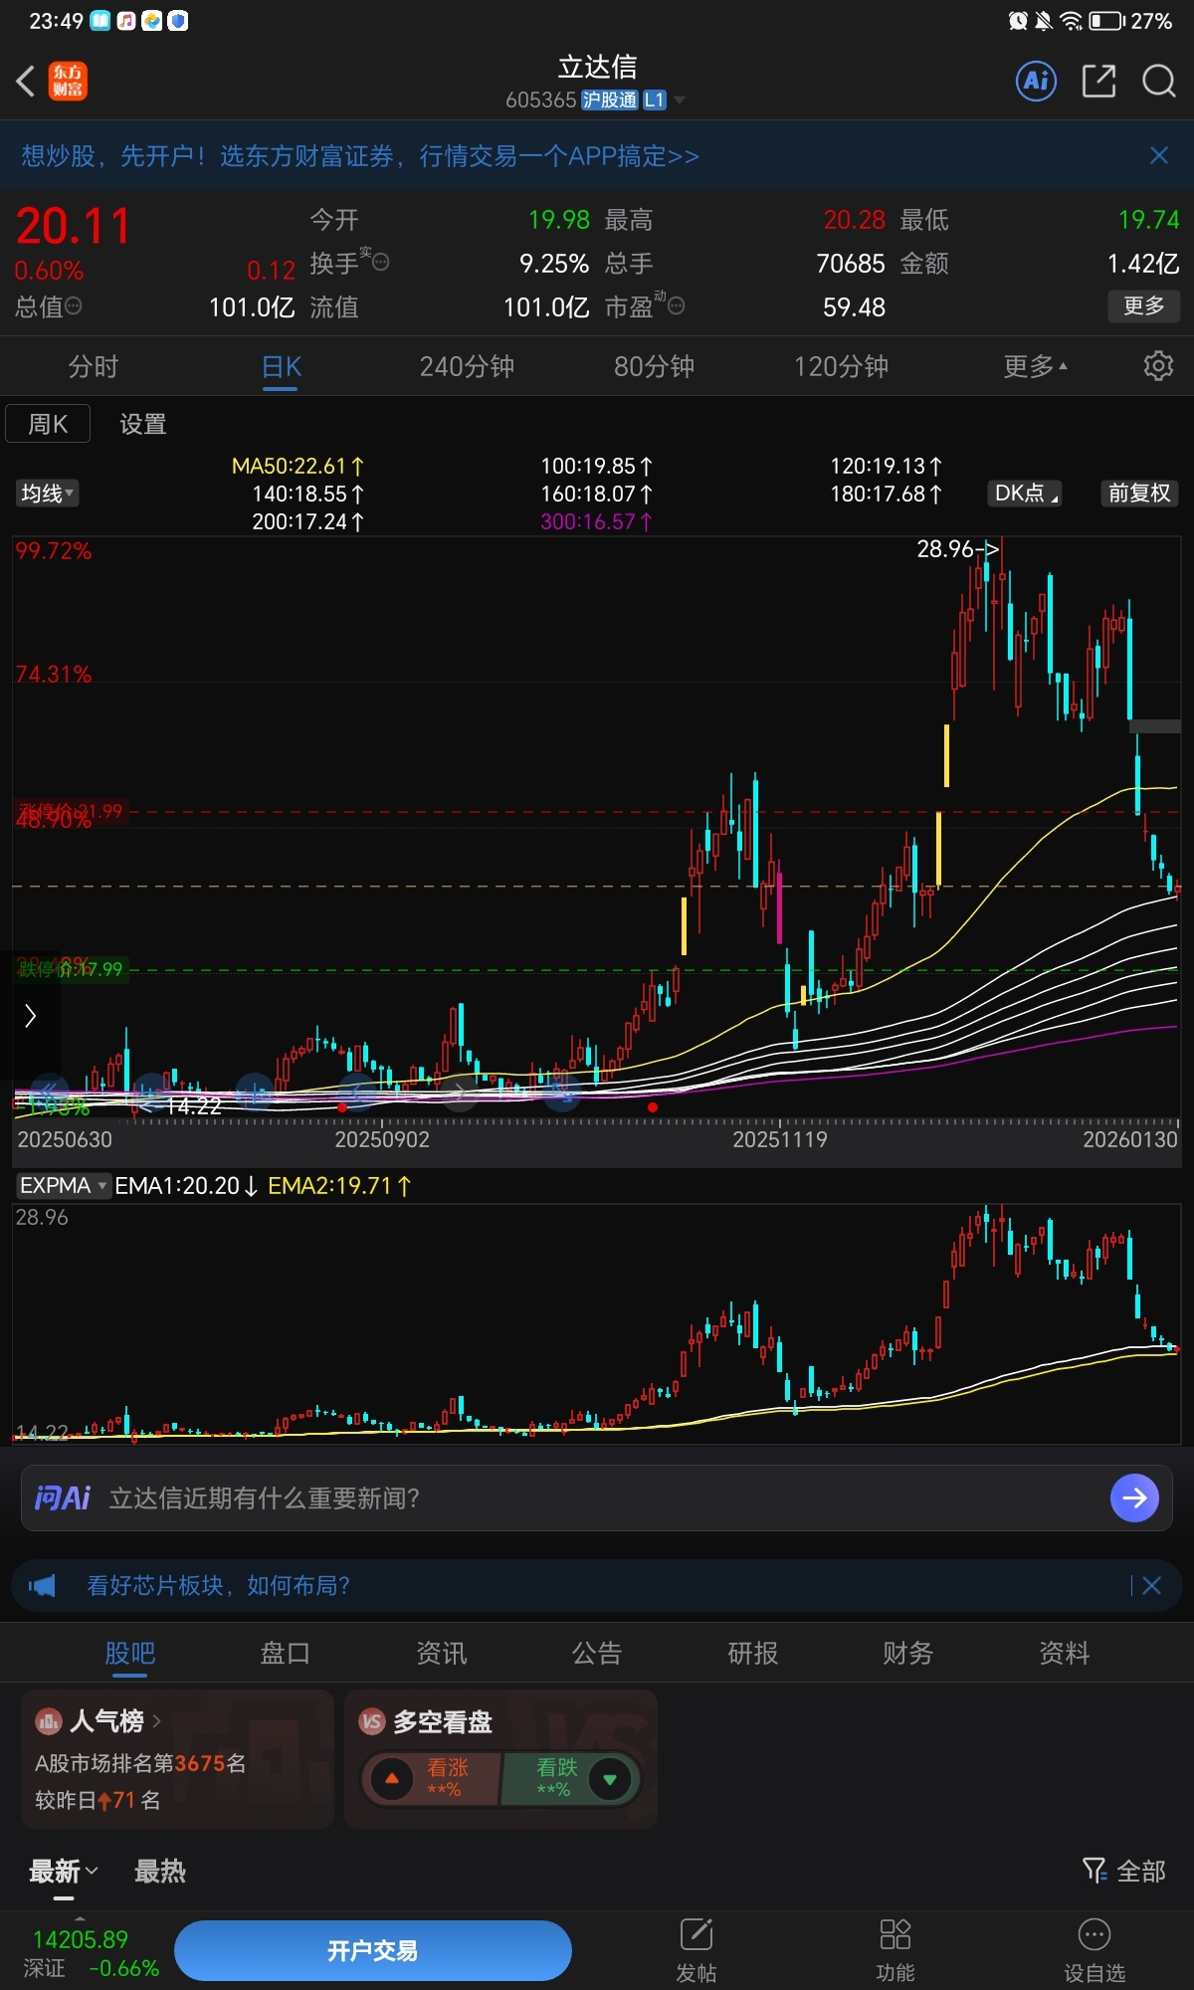This screenshot has height=1990, width=1194.
Task: Open the 资讯 tab
Action: [x=441, y=1653]
